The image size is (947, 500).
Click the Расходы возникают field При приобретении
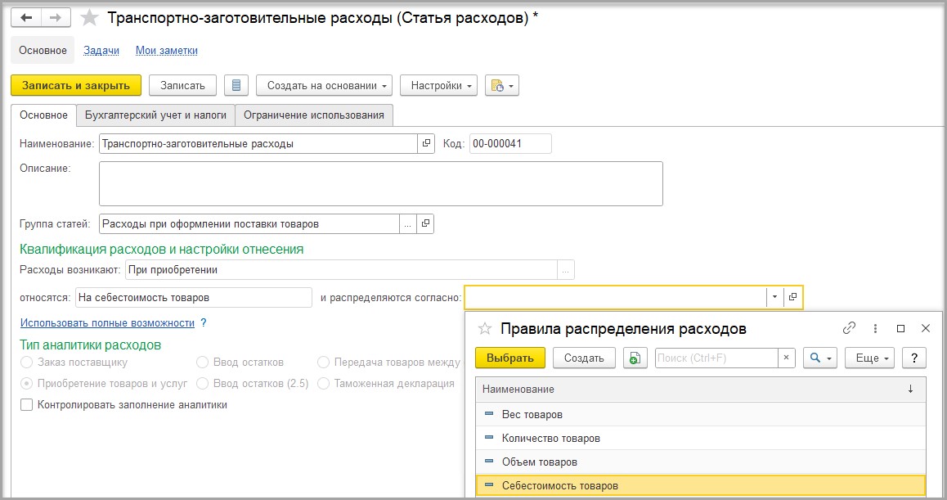click(341, 270)
